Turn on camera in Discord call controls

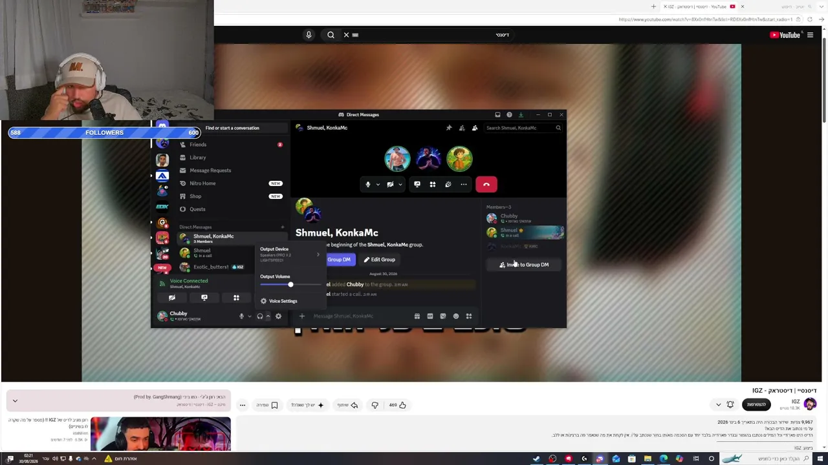[x=390, y=185]
